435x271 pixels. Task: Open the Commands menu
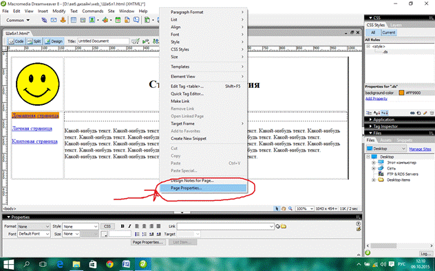coord(93,11)
